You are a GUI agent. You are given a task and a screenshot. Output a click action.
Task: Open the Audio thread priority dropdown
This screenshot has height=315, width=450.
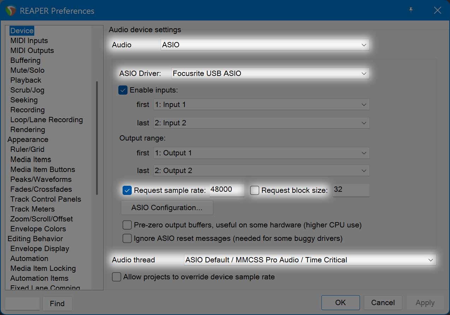point(310,260)
